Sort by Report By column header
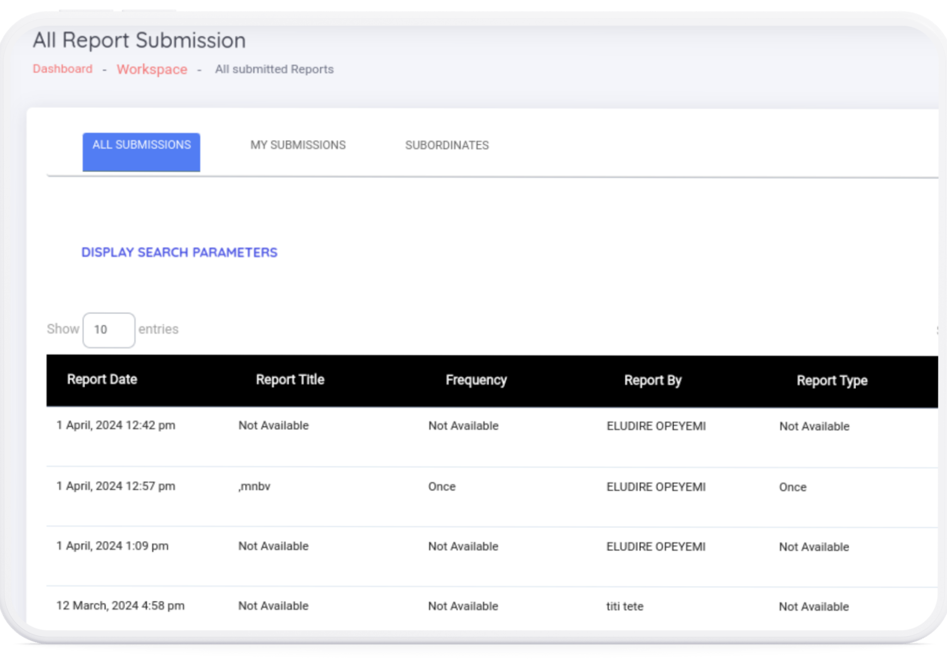The width and height of the screenshot is (947, 671). pyautogui.click(x=652, y=380)
